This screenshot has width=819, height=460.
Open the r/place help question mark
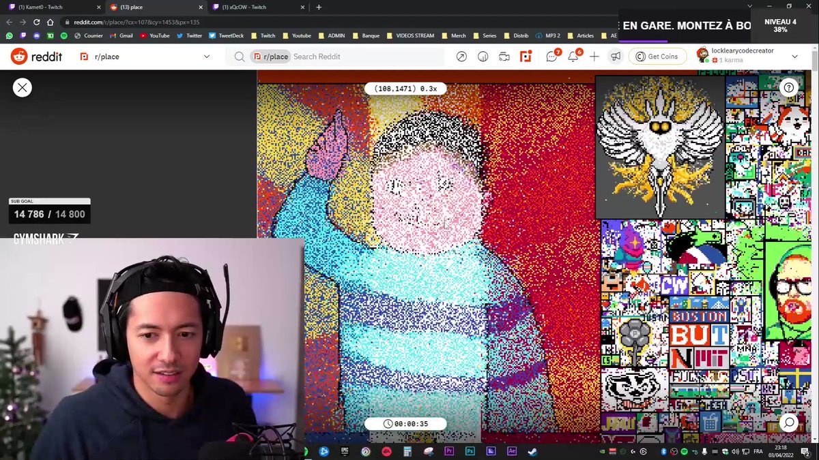pyautogui.click(x=789, y=87)
